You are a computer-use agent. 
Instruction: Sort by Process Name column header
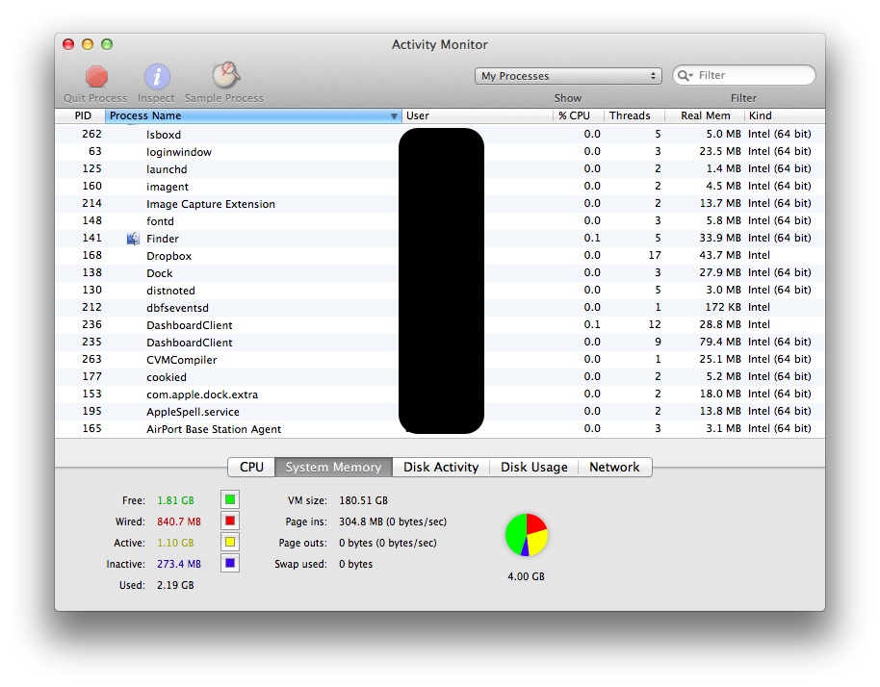coord(253,115)
